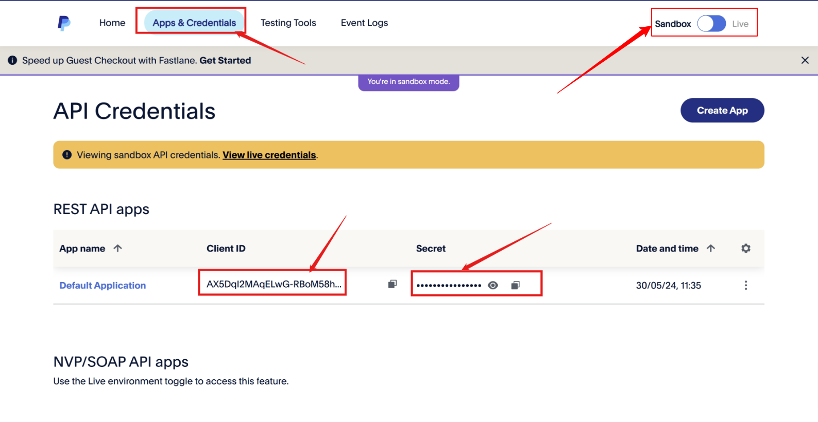Image resolution: width=818 pixels, height=422 pixels.
Task: Open table settings gear icon
Action: point(745,249)
